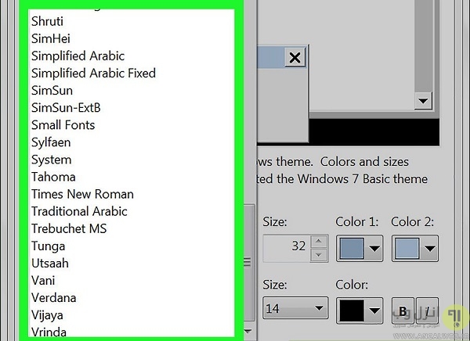Choose Verdana font

coord(131,298)
